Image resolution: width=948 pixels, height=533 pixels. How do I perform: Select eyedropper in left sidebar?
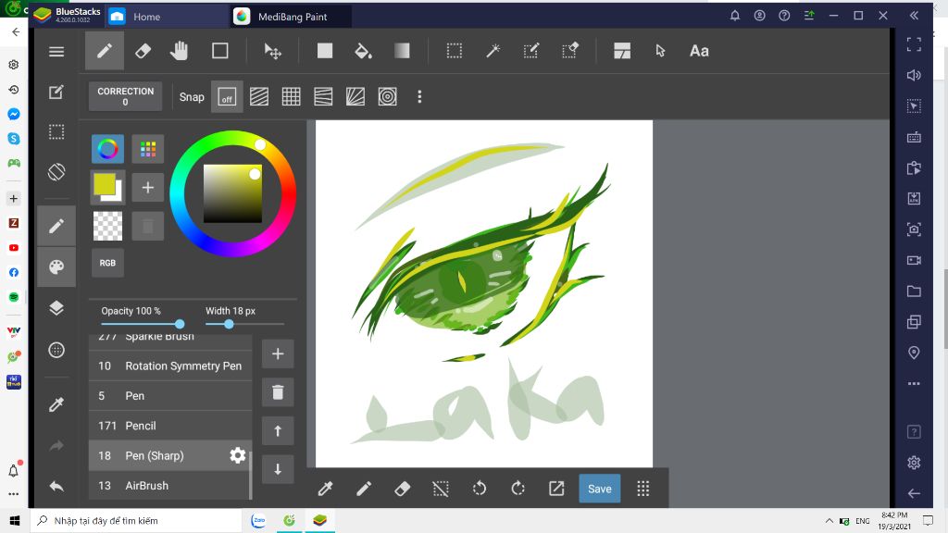tap(56, 404)
